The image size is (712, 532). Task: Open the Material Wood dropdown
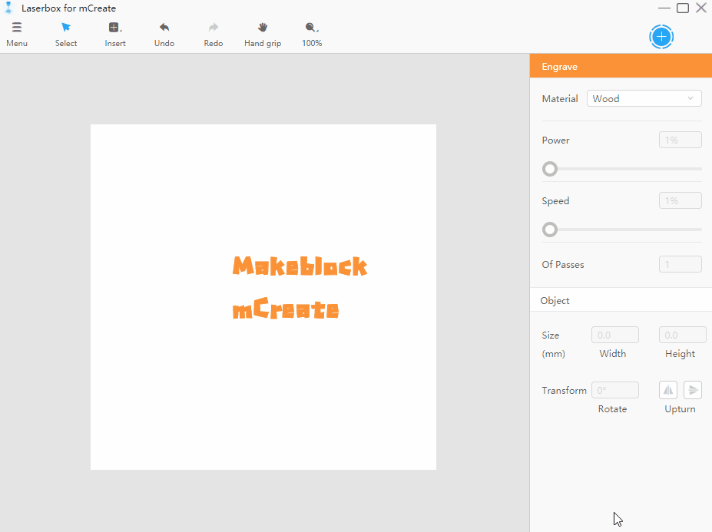(x=644, y=98)
